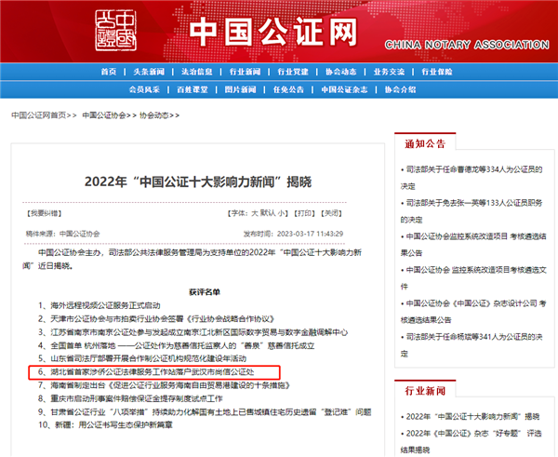
Task: Click the 通知公告 section tab
Action: (x=425, y=144)
